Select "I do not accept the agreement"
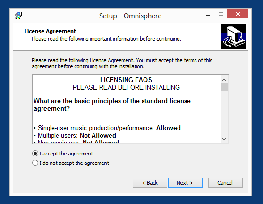Screen dimensions: 263x204 coord(70,163)
